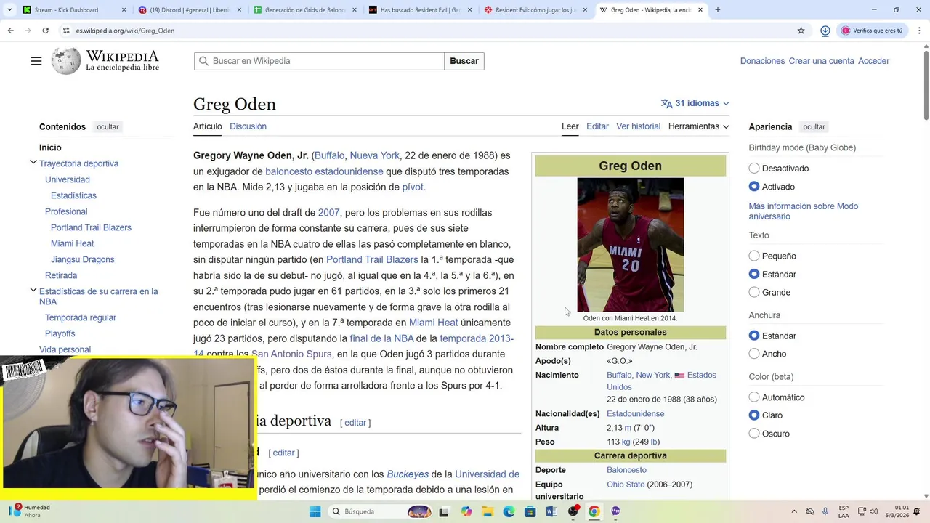Choose Ancho width option
The height and width of the screenshot is (523, 930).
[754, 354]
